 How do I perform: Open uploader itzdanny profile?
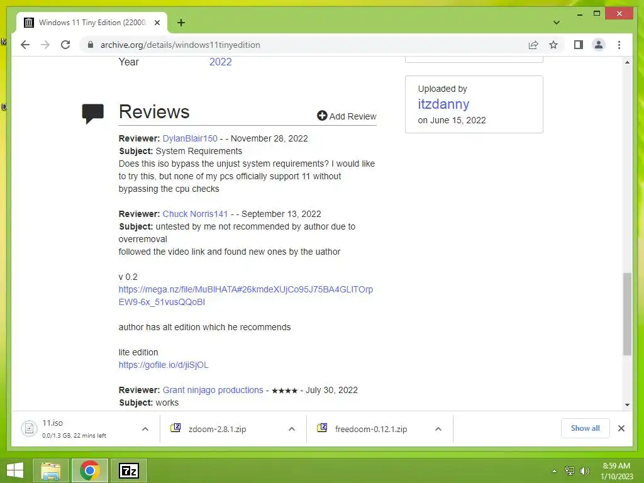click(x=443, y=104)
